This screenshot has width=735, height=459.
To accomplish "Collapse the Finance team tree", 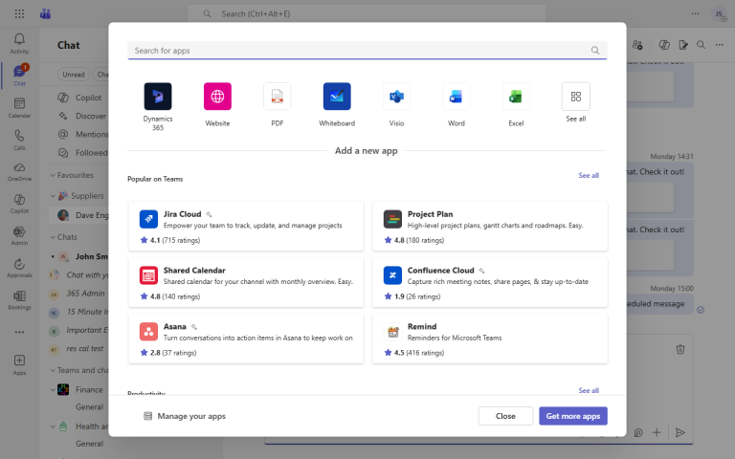I will coord(51,389).
